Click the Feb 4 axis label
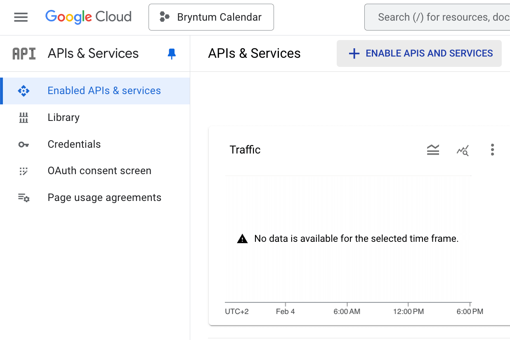The height and width of the screenshot is (340, 510). point(286,312)
